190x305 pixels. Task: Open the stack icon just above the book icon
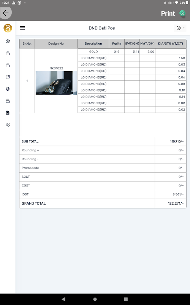point(8,65)
